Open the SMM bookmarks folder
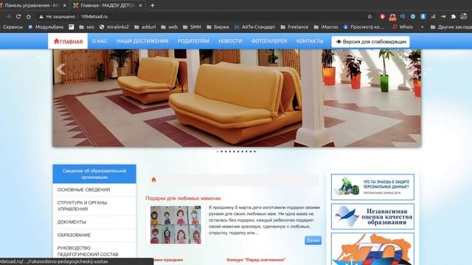Screen dimensions: 472x265 [192, 26]
